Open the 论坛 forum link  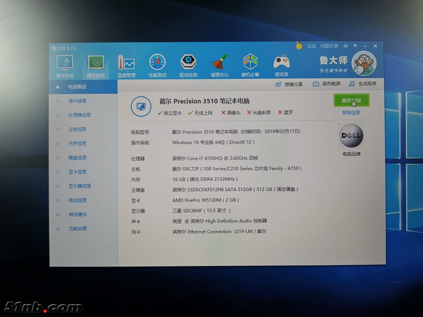pyautogui.click(x=311, y=46)
